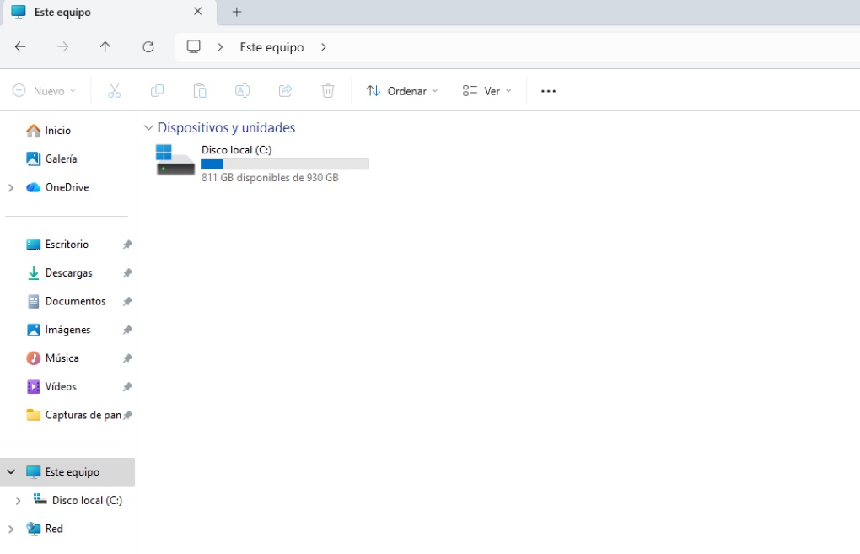Open a new tab with plus button
The width and height of the screenshot is (860, 554).
point(237,12)
